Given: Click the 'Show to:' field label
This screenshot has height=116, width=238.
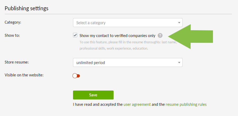Looking at the screenshot, I should (x=12, y=35).
